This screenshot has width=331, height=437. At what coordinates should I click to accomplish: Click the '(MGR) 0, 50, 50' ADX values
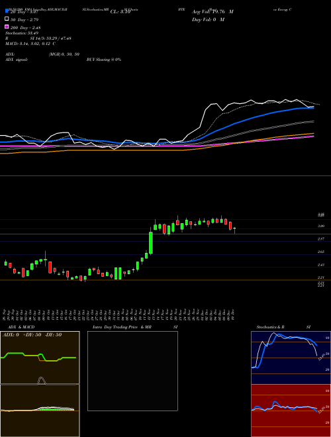64,54
